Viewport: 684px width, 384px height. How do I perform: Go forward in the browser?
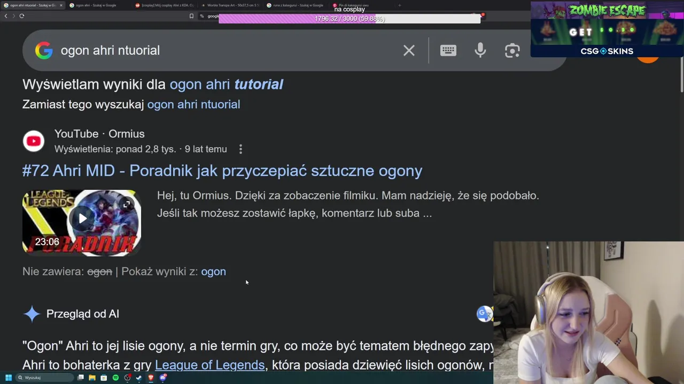coord(13,16)
